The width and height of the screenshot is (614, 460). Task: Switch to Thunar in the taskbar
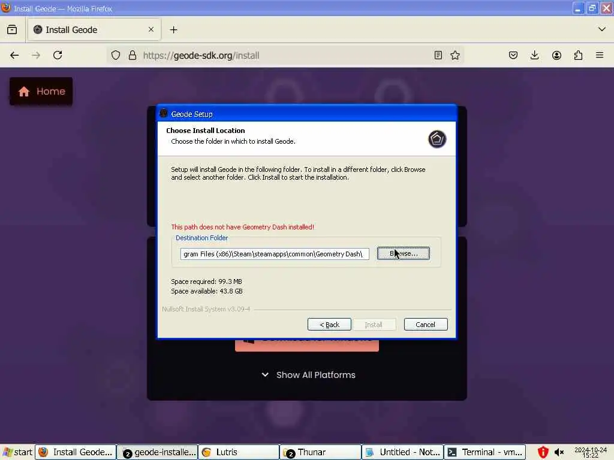click(x=320, y=452)
